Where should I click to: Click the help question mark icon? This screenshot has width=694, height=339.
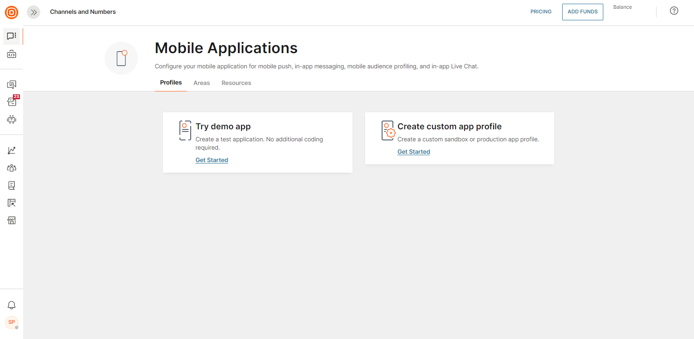click(674, 11)
